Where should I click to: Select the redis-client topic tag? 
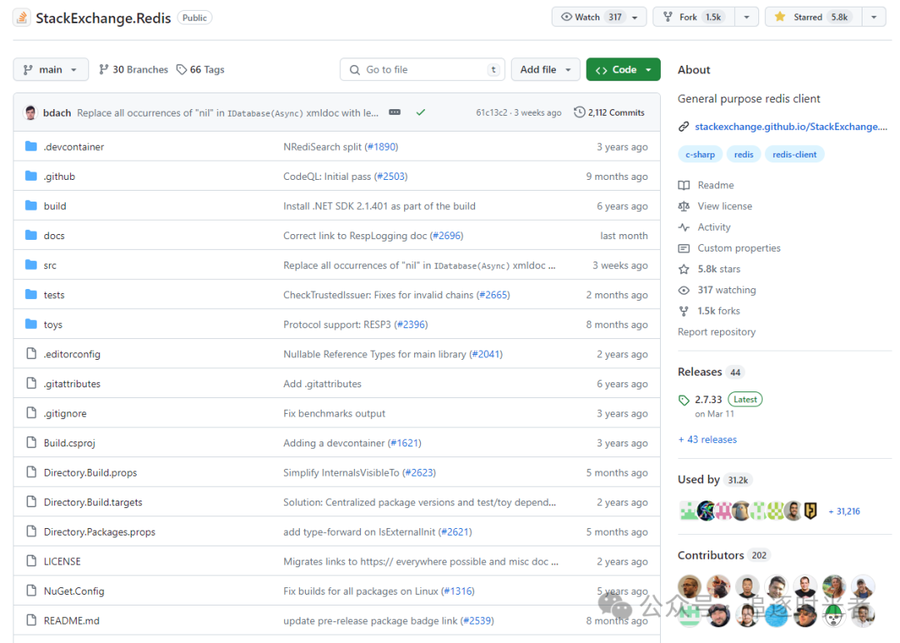click(x=794, y=154)
